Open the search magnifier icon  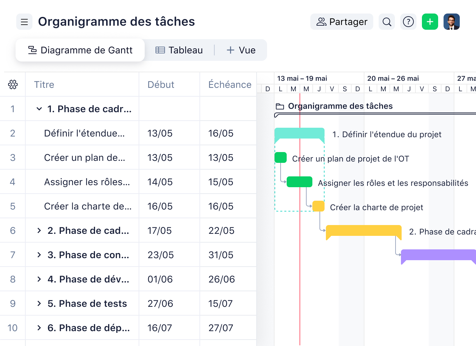(387, 22)
